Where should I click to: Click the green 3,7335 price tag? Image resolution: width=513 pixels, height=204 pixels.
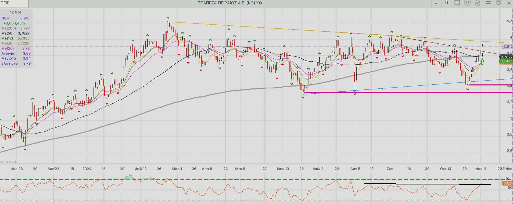[506, 61]
